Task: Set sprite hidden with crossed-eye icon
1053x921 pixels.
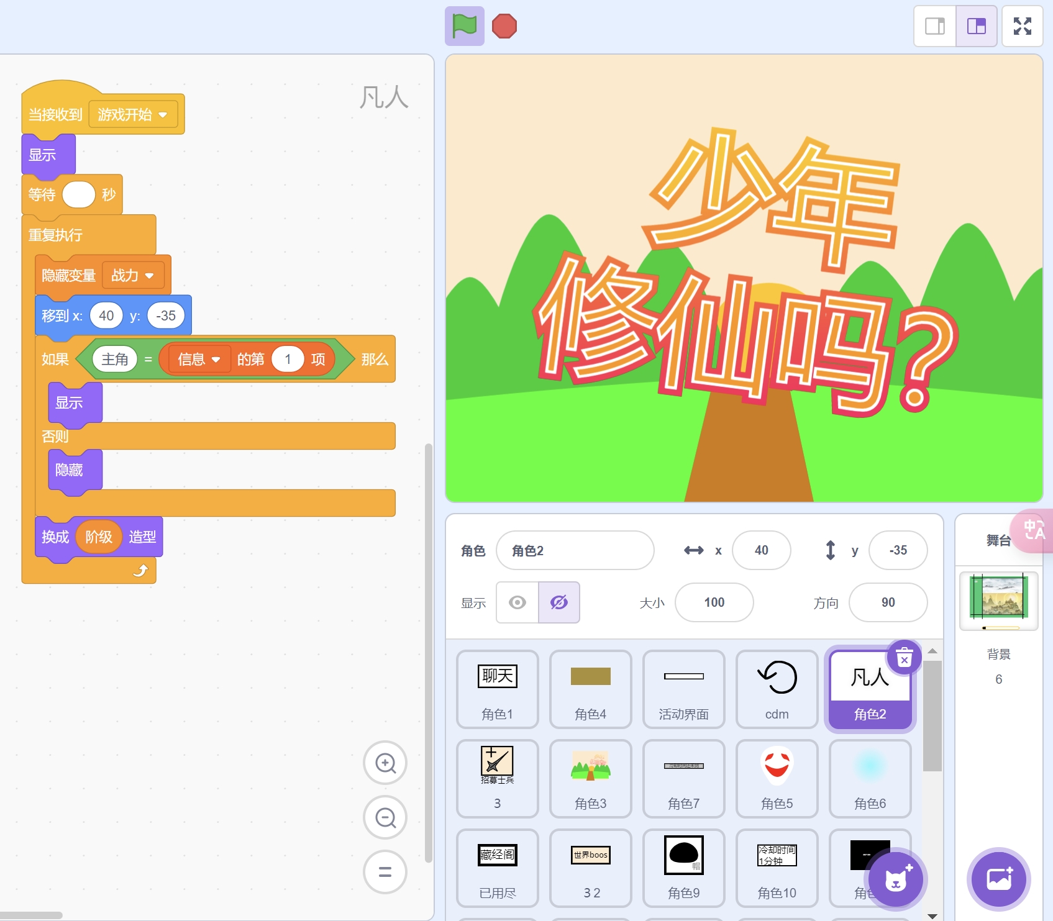Action: 559,602
